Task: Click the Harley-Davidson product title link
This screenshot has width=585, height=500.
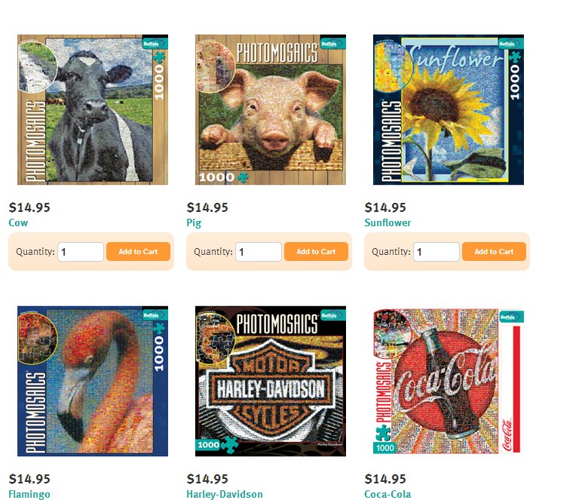Action: tap(225, 495)
